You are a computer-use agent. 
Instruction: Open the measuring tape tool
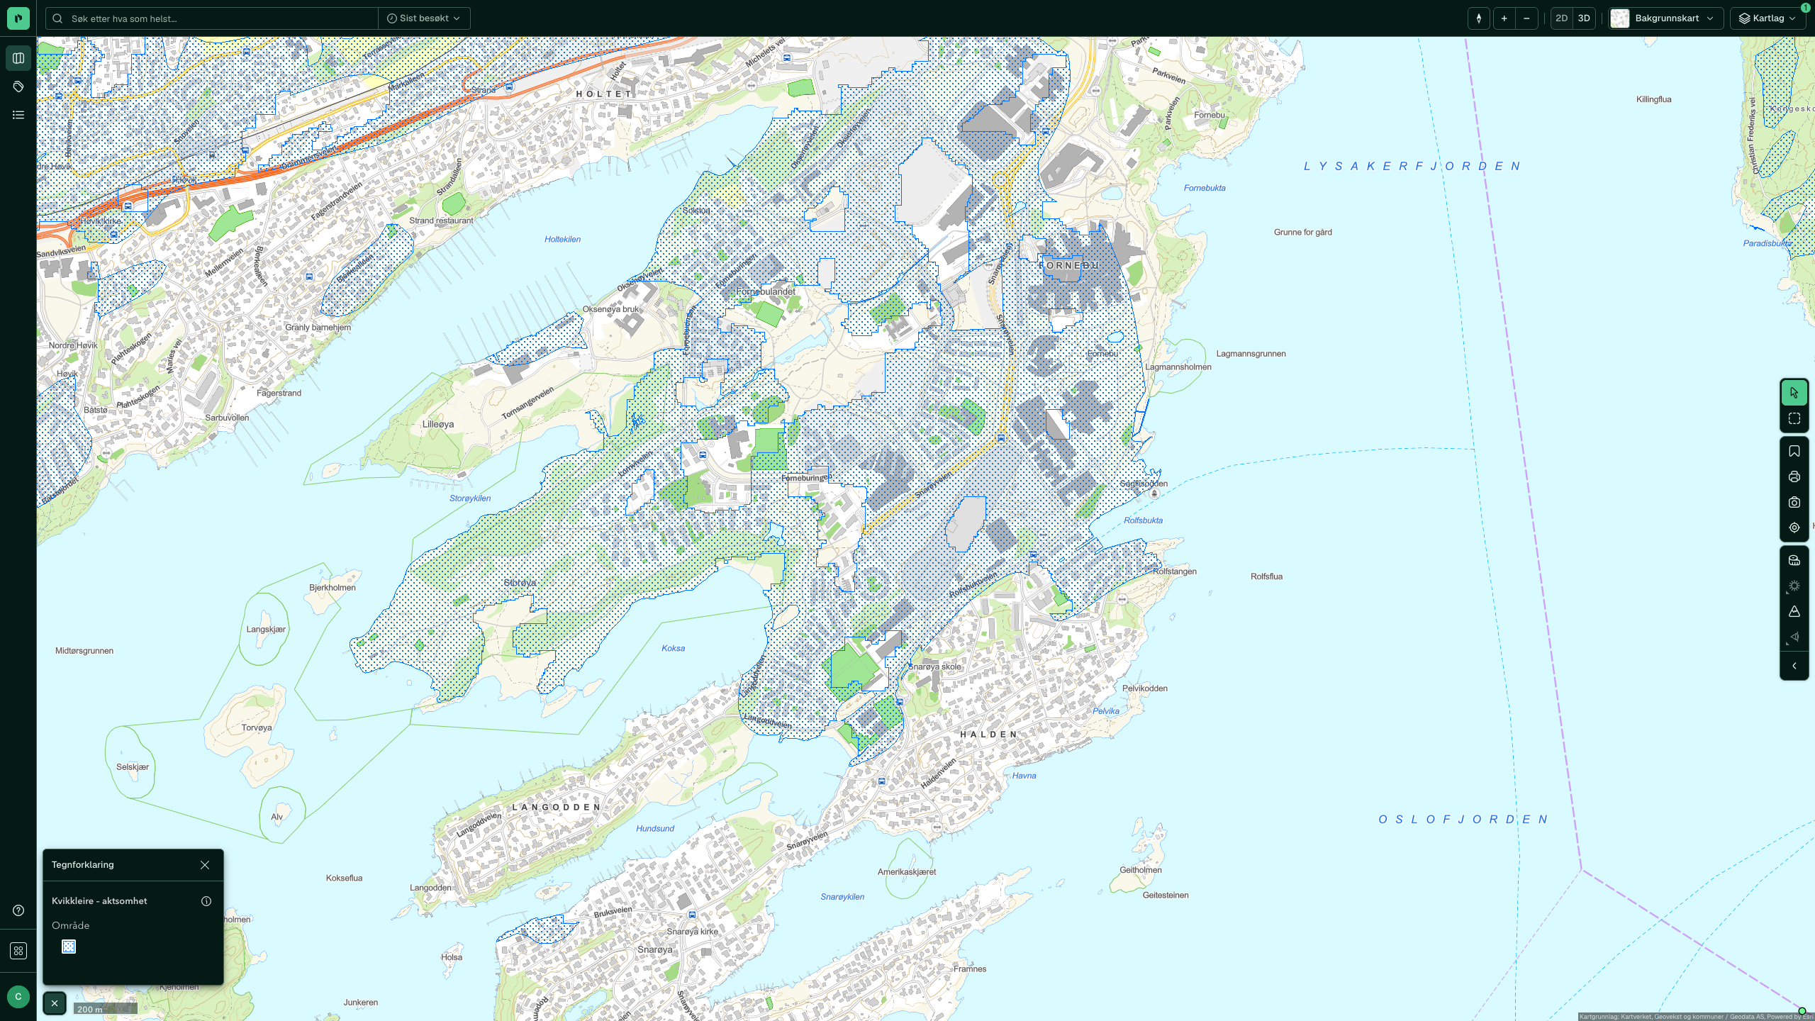click(1794, 560)
